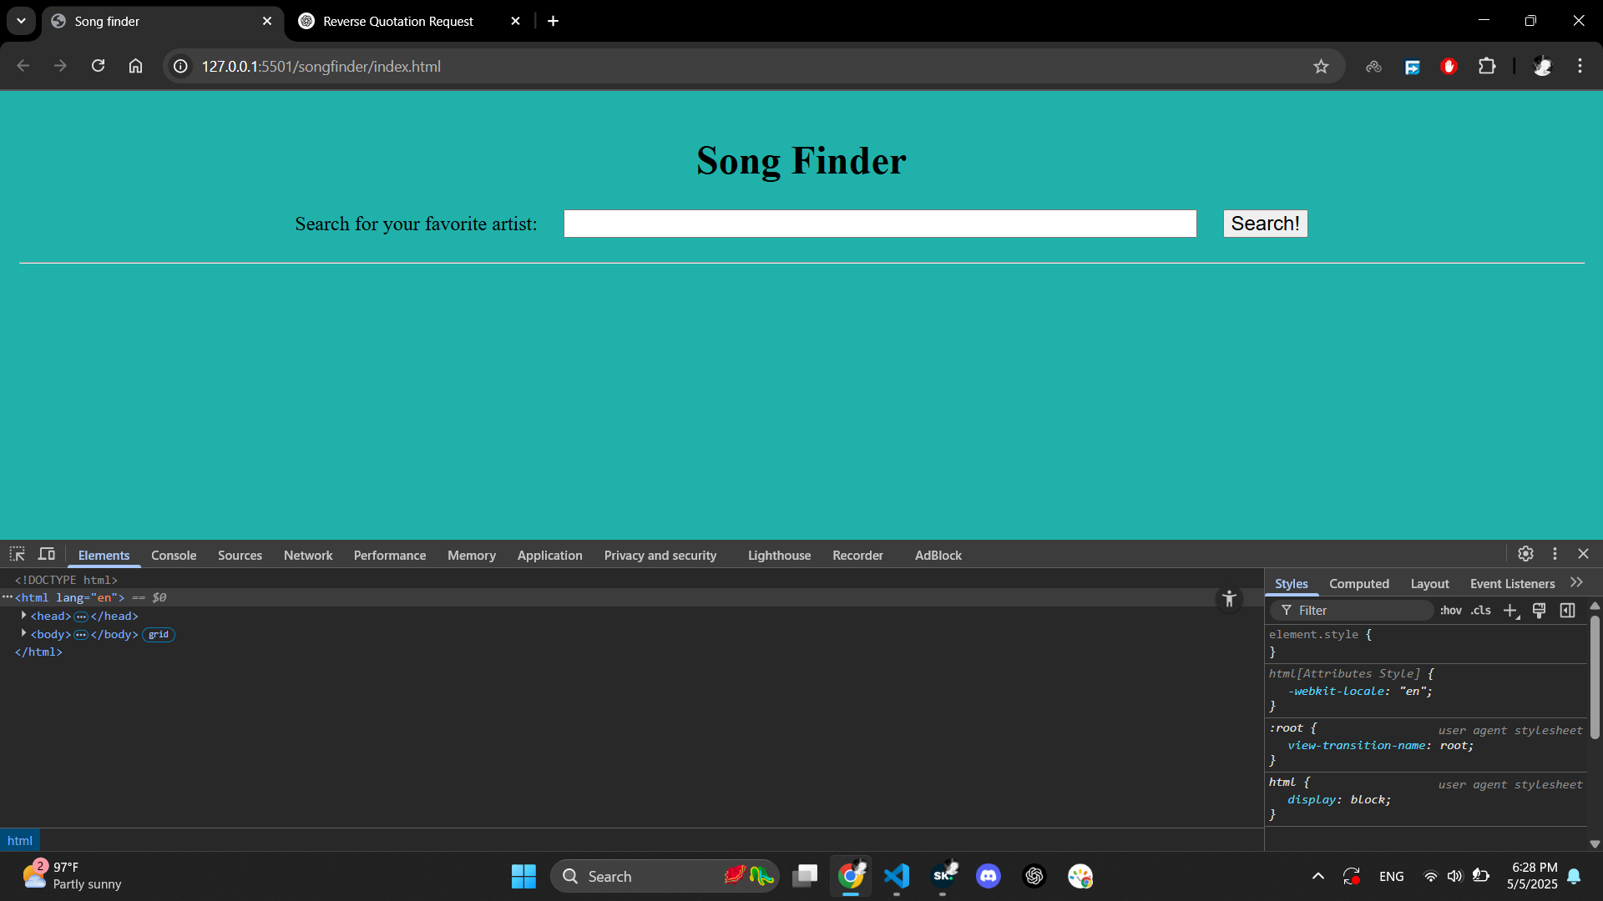Open the Application tab

(550, 555)
